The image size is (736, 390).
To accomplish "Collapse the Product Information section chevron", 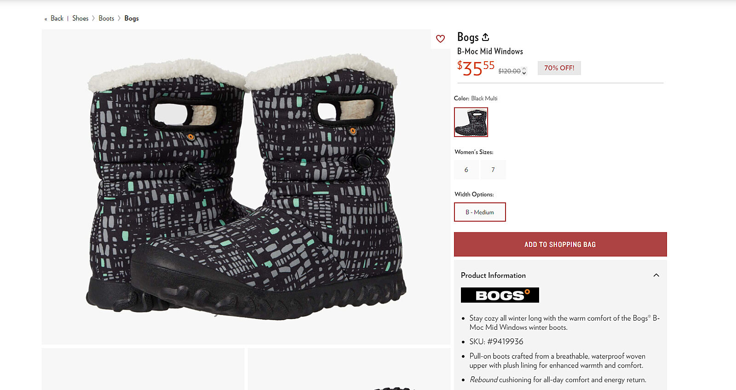I will 656,275.
